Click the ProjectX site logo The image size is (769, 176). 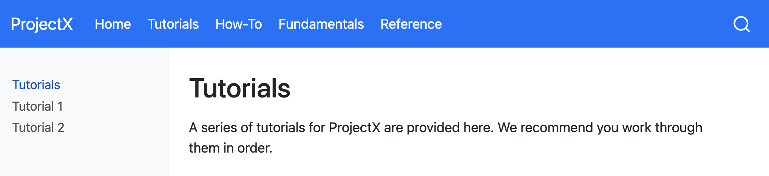tap(42, 24)
